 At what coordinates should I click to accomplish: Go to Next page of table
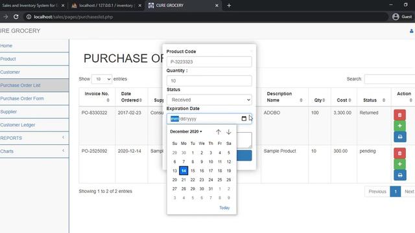(409, 192)
